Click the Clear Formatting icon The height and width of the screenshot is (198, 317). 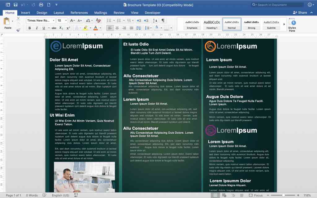click(x=98, y=20)
